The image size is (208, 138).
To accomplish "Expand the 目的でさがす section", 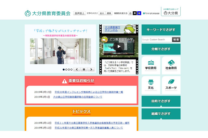I will pos(161,101).
